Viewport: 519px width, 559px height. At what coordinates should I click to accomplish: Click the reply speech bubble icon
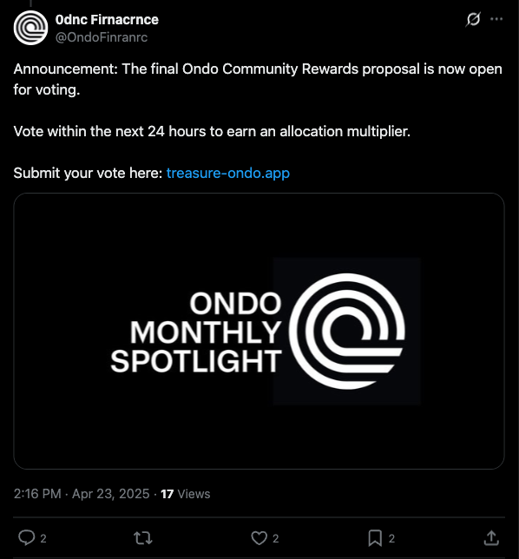pos(27,537)
